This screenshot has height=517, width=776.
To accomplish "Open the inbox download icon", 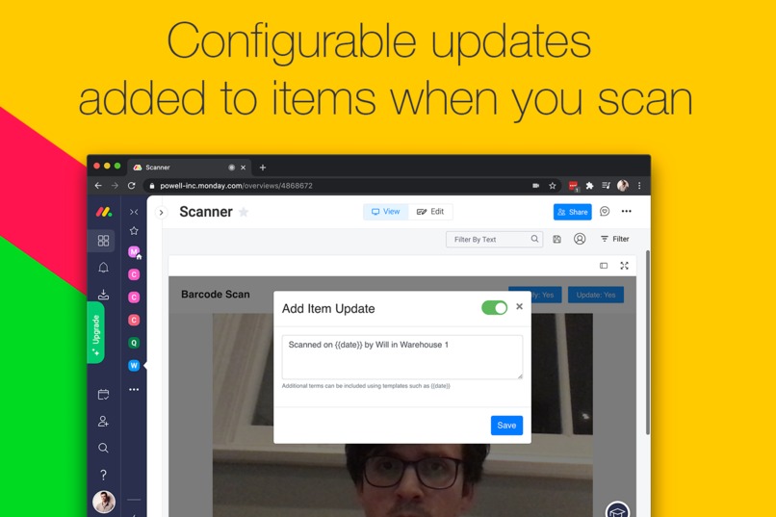I will pyautogui.click(x=103, y=295).
